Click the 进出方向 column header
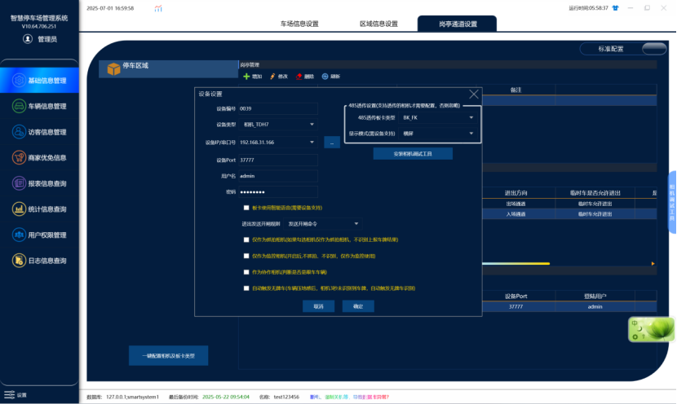This screenshot has height=404, width=677. coord(515,193)
